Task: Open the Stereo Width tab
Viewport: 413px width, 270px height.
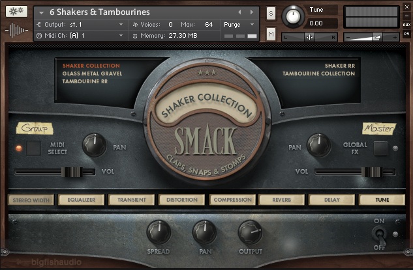Action: 31,200
